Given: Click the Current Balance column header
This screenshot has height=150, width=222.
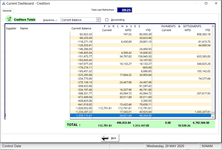Looking at the screenshot, I should click(81, 28).
